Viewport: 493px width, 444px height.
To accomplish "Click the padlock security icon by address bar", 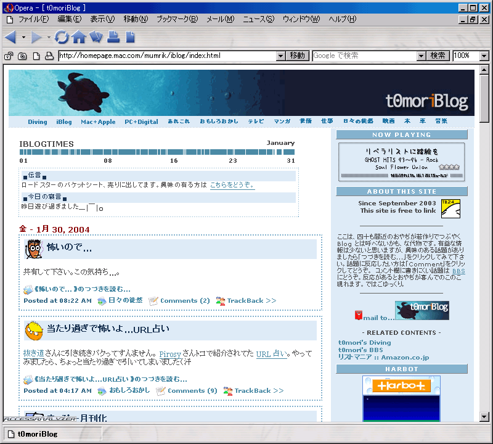I will coord(9,56).
